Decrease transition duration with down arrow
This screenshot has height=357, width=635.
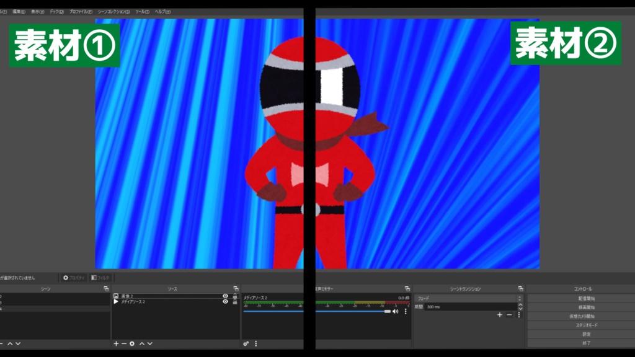click(520, 309)
